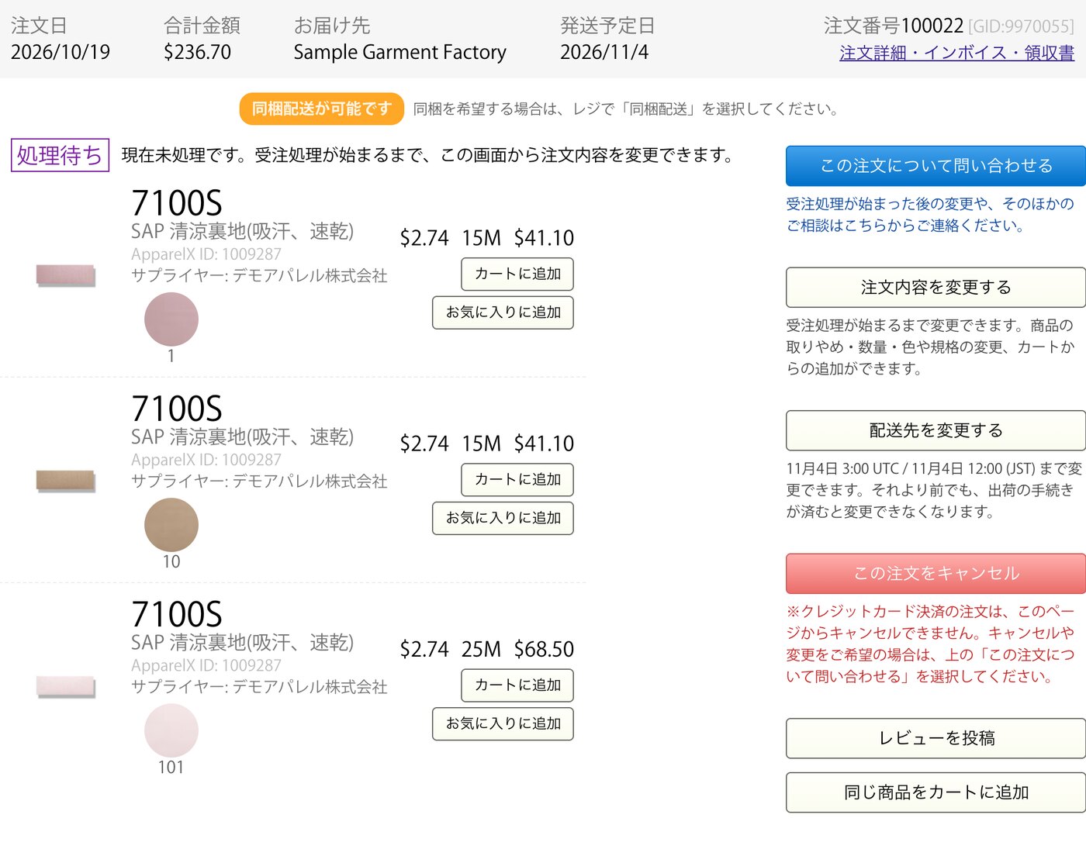This screenshot has height=849, width=1086.
Task: Open pale pink fabric thumbnail of third item
Action: pos(65,686)
